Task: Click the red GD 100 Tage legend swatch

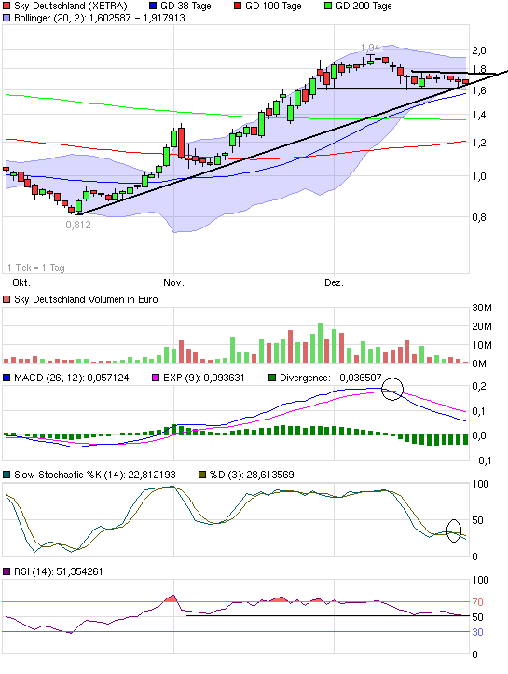Action: coord(238,6)
